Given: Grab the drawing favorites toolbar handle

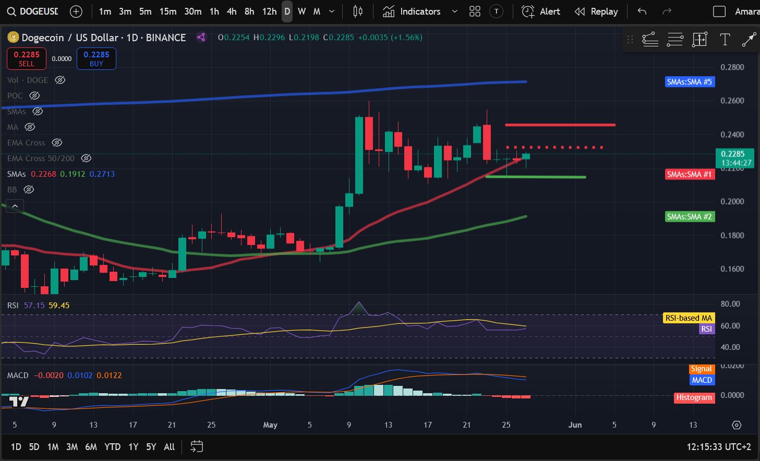Looking at the screenshot, I should click(x=630, y=40).
